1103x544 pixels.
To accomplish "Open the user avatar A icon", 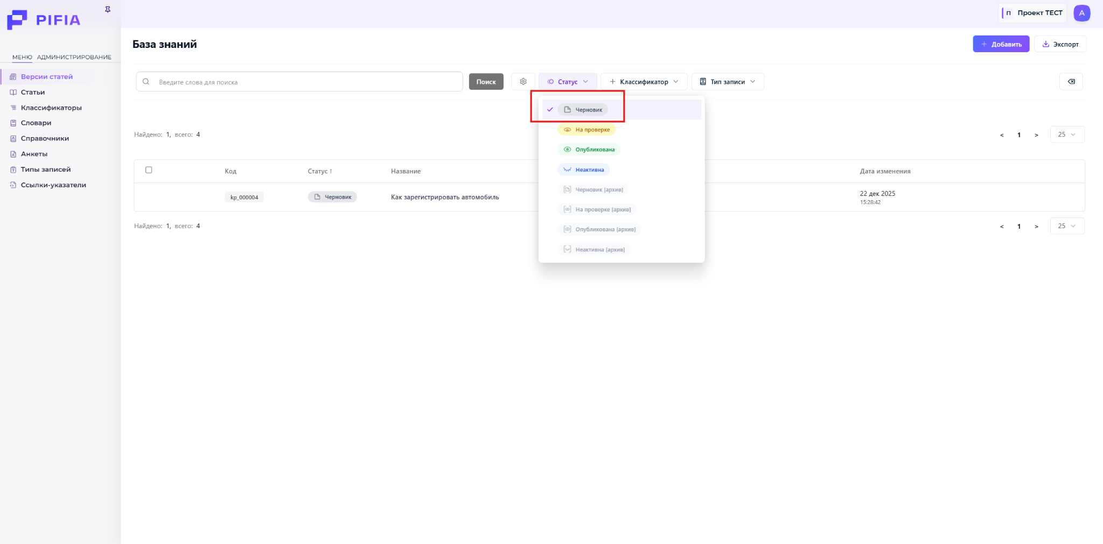I will tap(1081, 13).
